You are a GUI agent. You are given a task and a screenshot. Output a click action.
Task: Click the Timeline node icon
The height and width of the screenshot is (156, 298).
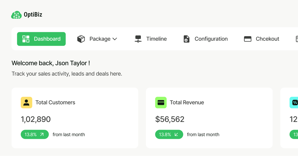(138, 39)
